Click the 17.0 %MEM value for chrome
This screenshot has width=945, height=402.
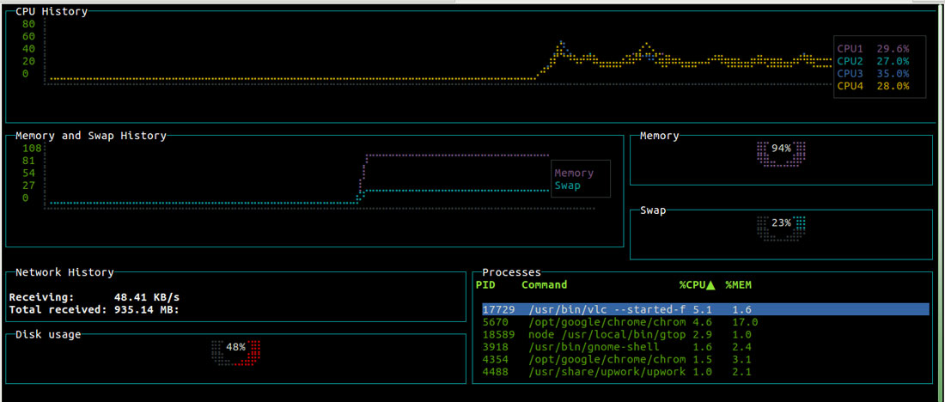[x=745, y=322]
